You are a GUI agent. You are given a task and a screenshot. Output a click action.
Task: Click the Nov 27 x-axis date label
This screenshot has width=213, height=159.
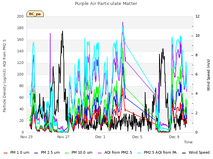pyautogui.click(x=63, y=137)
